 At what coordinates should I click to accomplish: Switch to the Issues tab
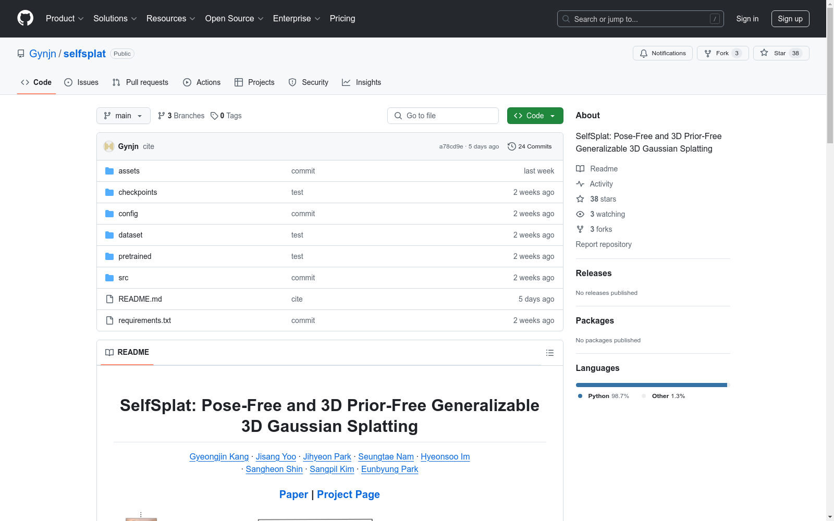tap(81, 82)
